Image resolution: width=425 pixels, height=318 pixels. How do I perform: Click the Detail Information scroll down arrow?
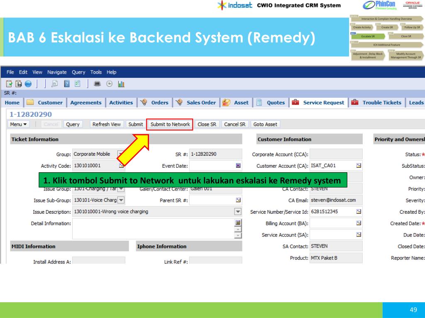[238, 236]
